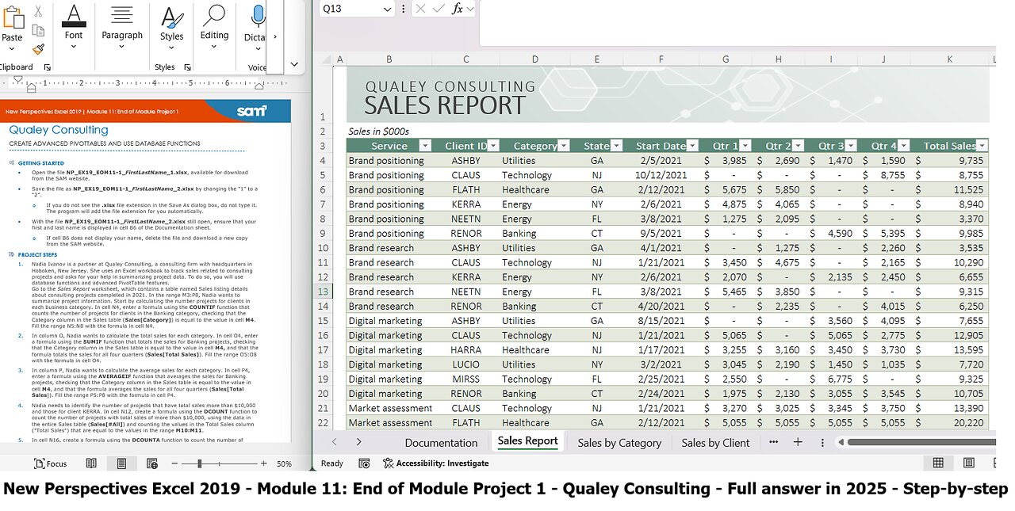The width and height of the screenshot is (1015, 511).
Task: Switch to Read Mode view in Word
Action: coord(91,463)
